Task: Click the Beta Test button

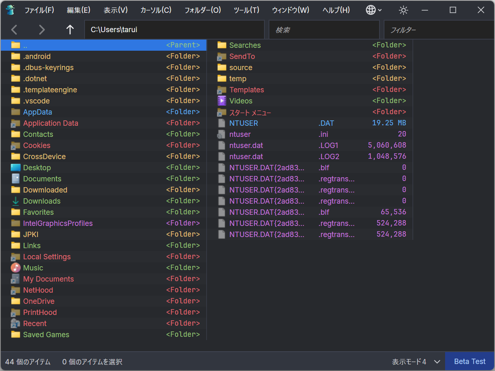Action: point(469,361)
